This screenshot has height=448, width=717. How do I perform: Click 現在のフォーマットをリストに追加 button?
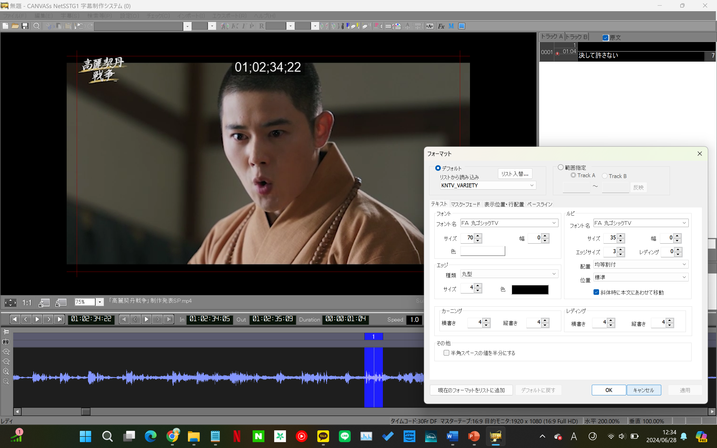coord(471,390)
